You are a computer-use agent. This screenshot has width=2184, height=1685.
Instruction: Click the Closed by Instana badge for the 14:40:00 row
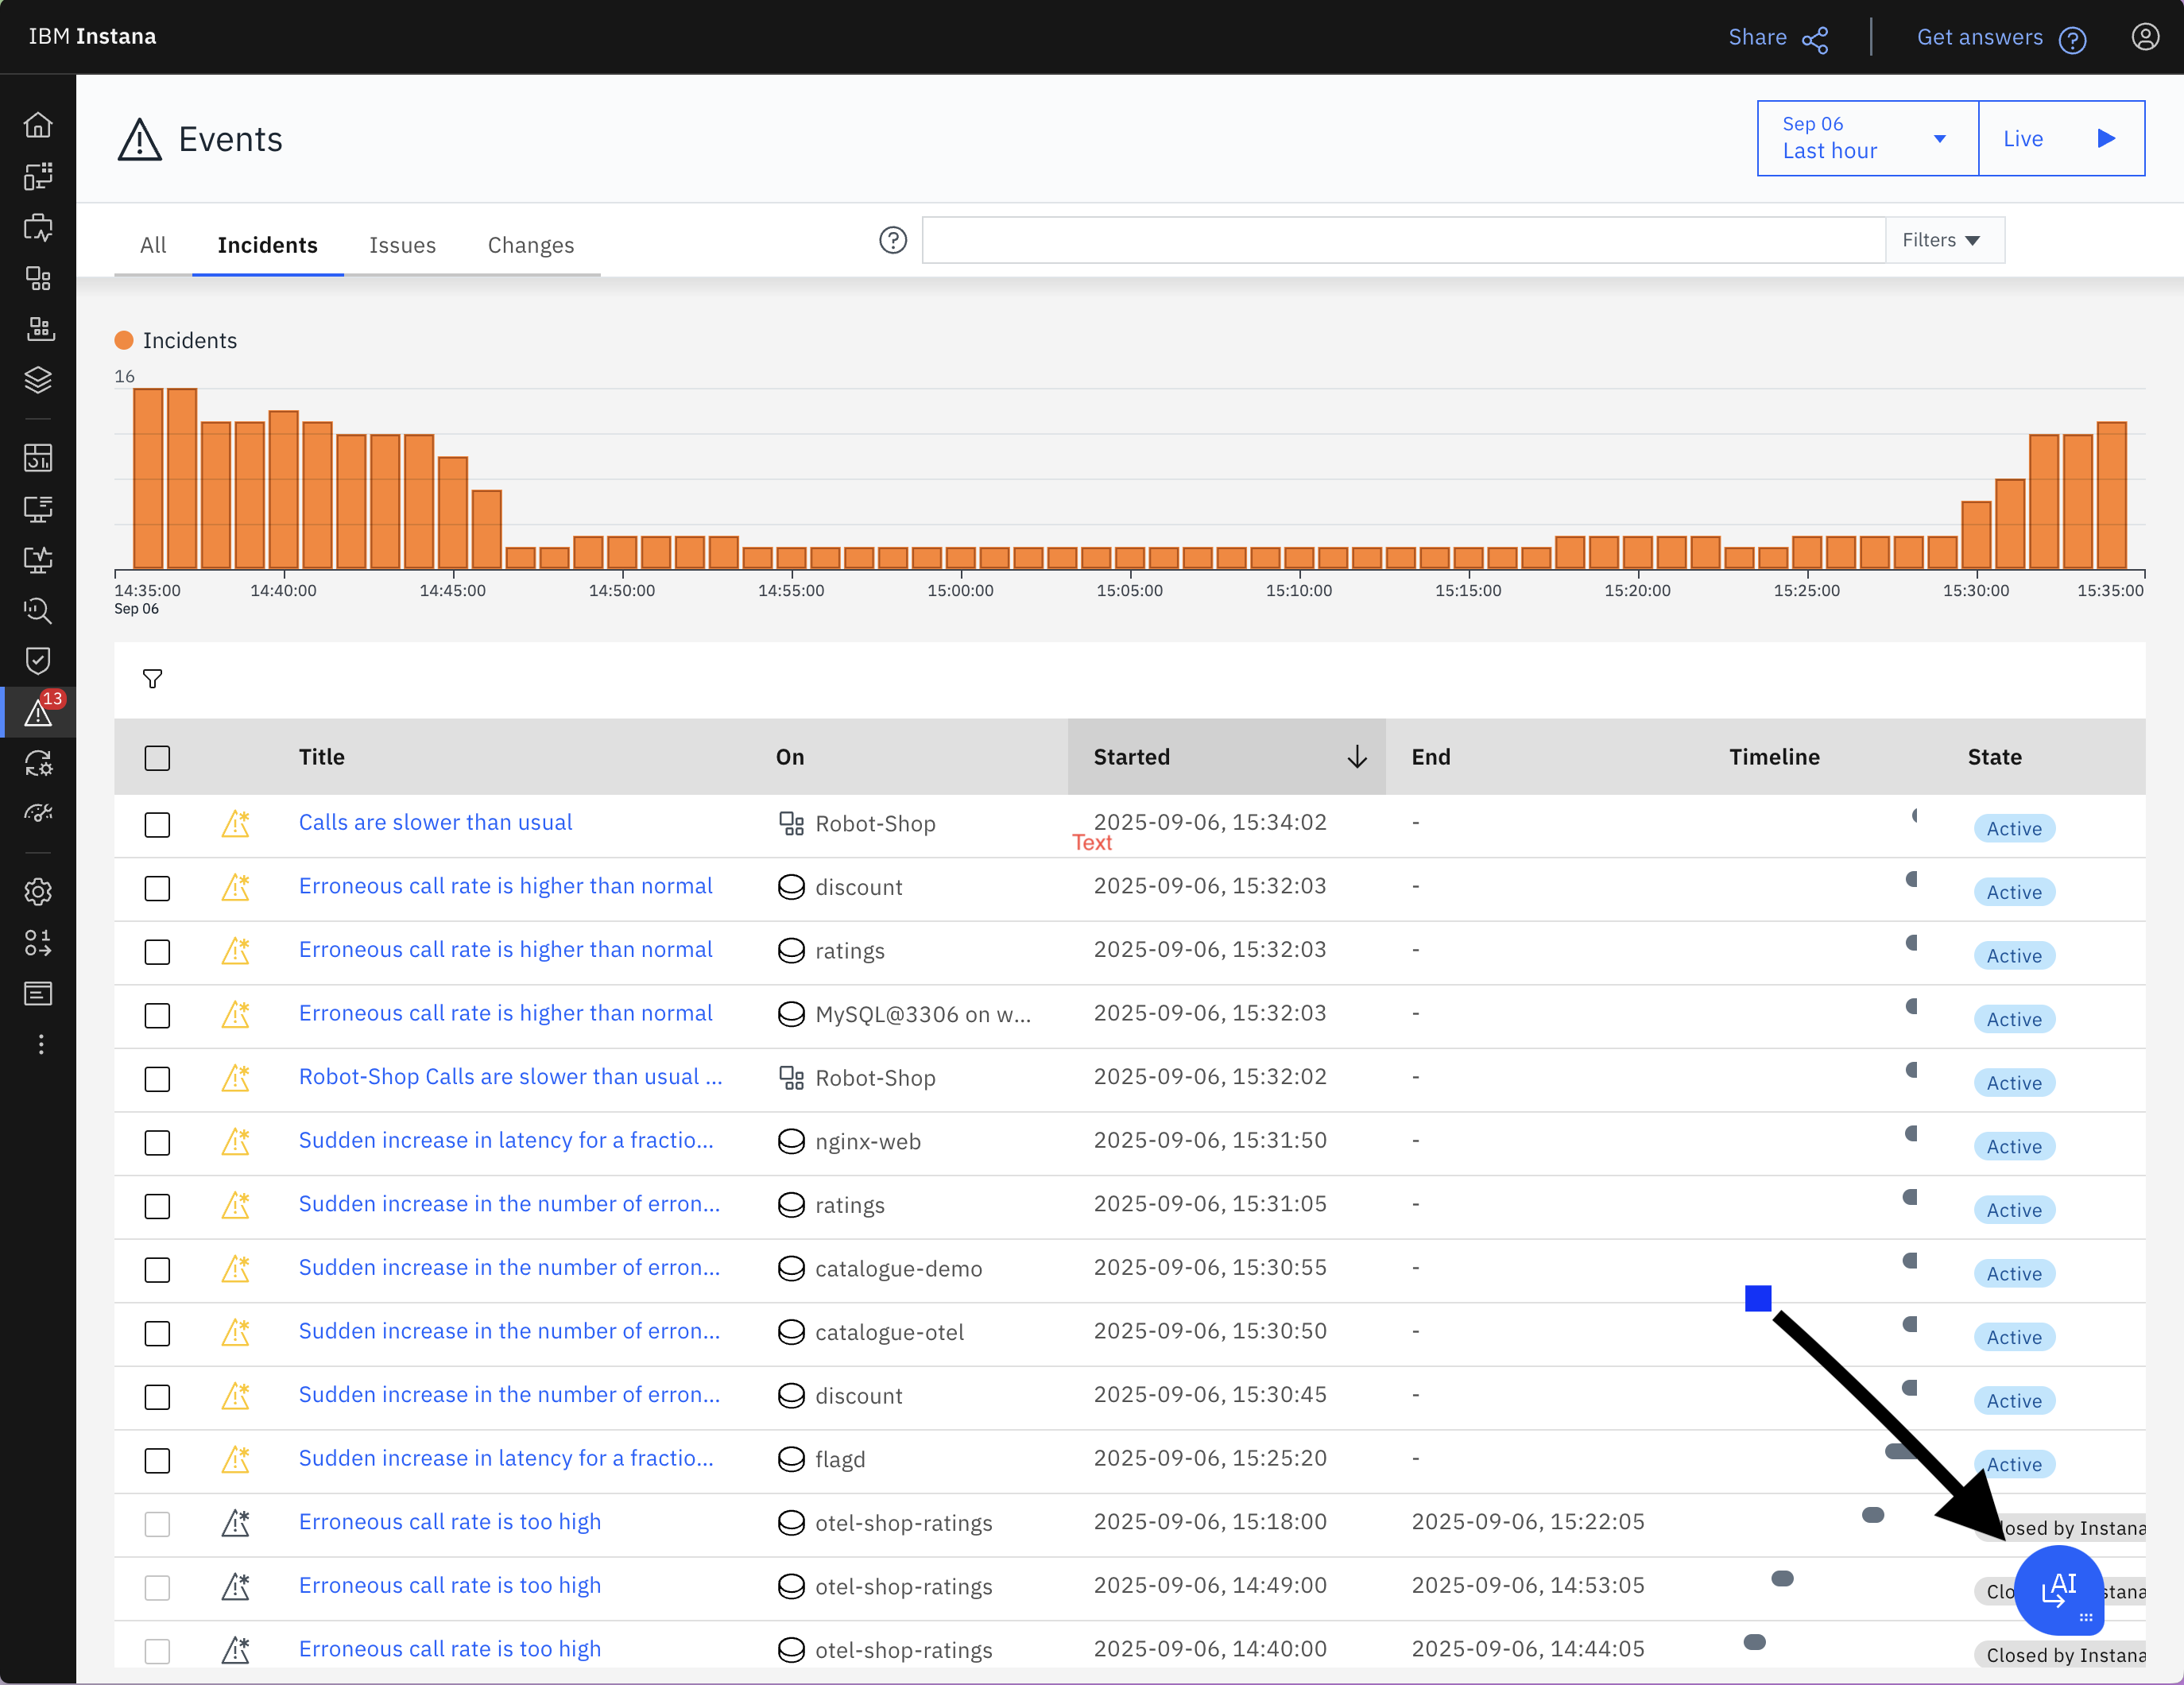[x=2060, y=1656]
